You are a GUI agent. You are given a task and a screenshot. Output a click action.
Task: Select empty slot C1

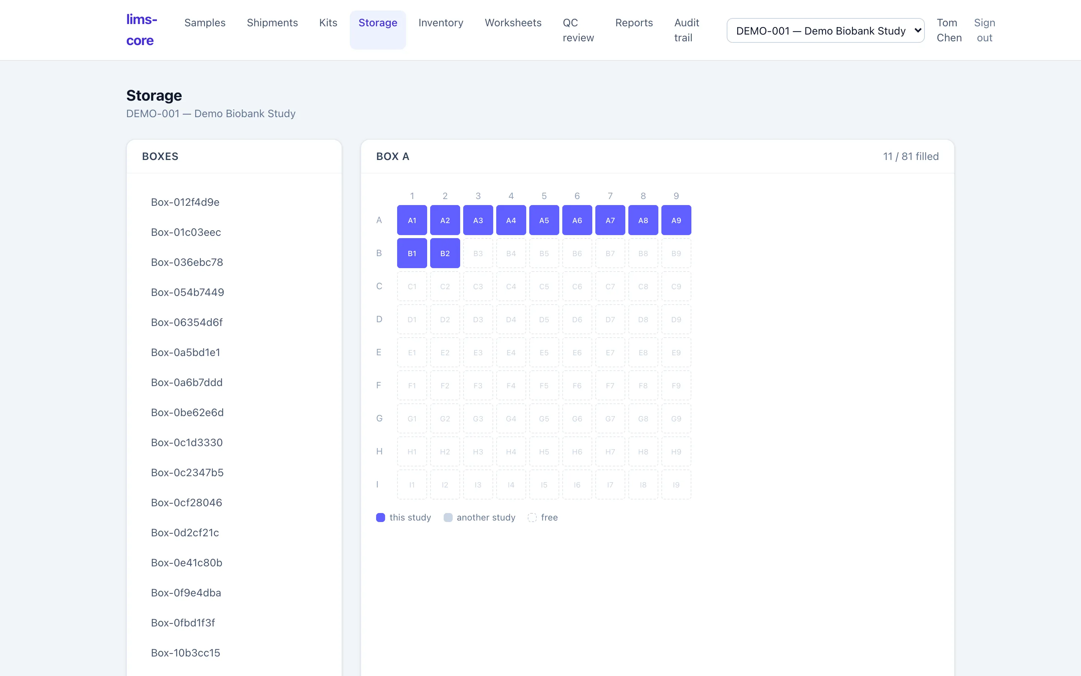pyautogui.click(x=412, y=286)
